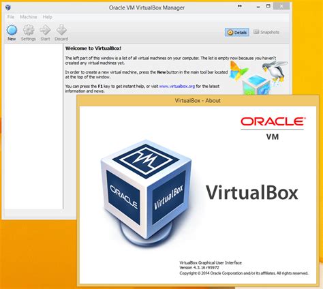Click the Version 4.3.16 r95972 text
The height and width of the screenshot is (289, 323).
(199, 268)
